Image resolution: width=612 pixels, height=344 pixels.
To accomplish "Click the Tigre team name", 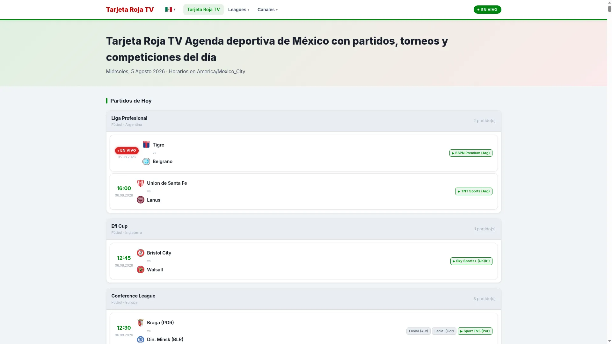I will (158, 145).
